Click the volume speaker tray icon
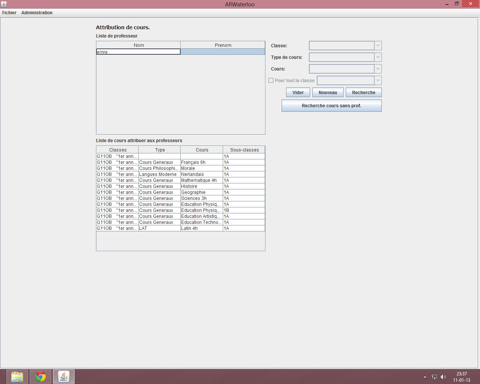The image size is (480, 384). coord(443,377)
